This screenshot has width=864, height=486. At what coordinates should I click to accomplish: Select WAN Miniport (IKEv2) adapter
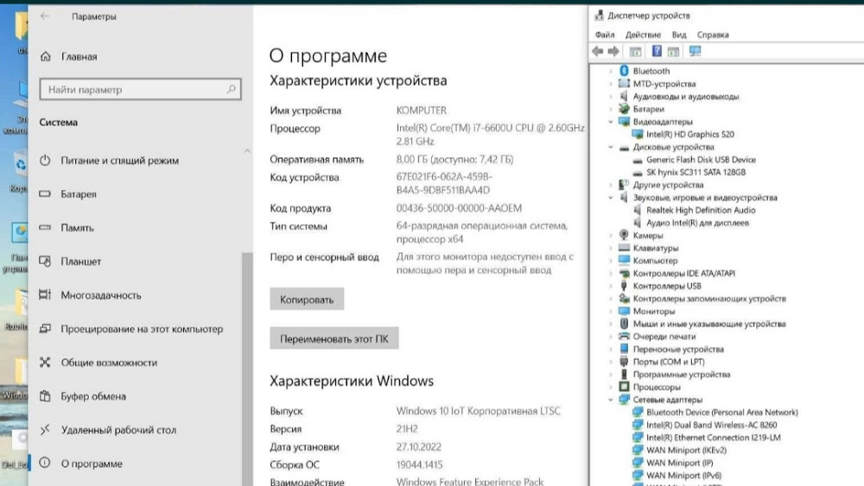click(686, 451)
